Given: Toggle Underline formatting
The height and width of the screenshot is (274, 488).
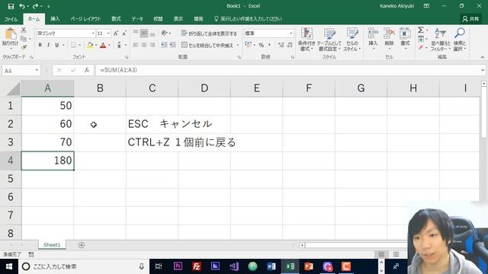Looking at the screenshot, I should pyautogui.click(x=57, y=45).
